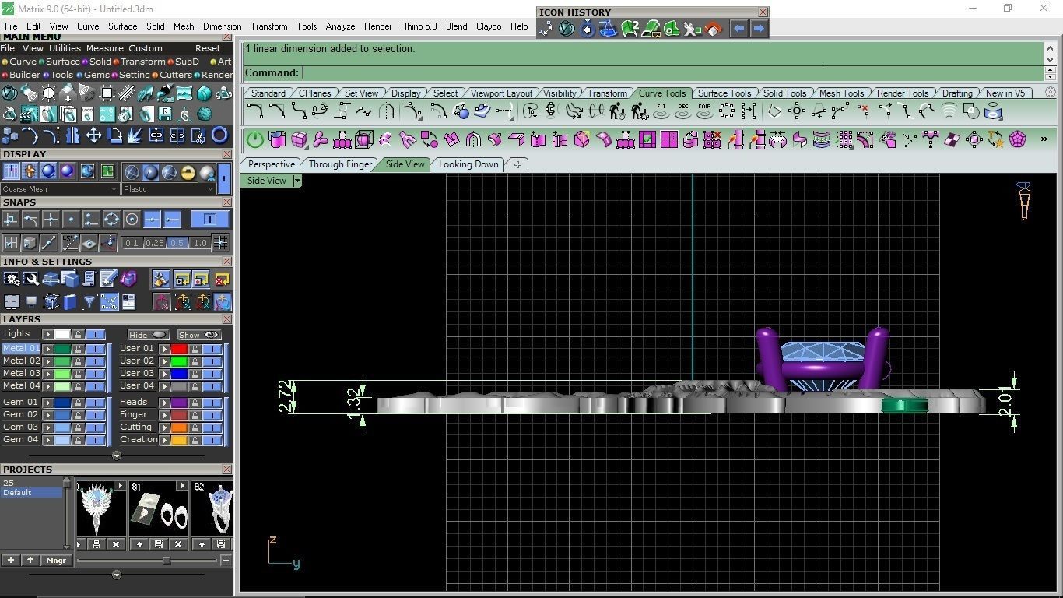Click the Command input field
1063x598 pixels.
click(x=672, y=72)
